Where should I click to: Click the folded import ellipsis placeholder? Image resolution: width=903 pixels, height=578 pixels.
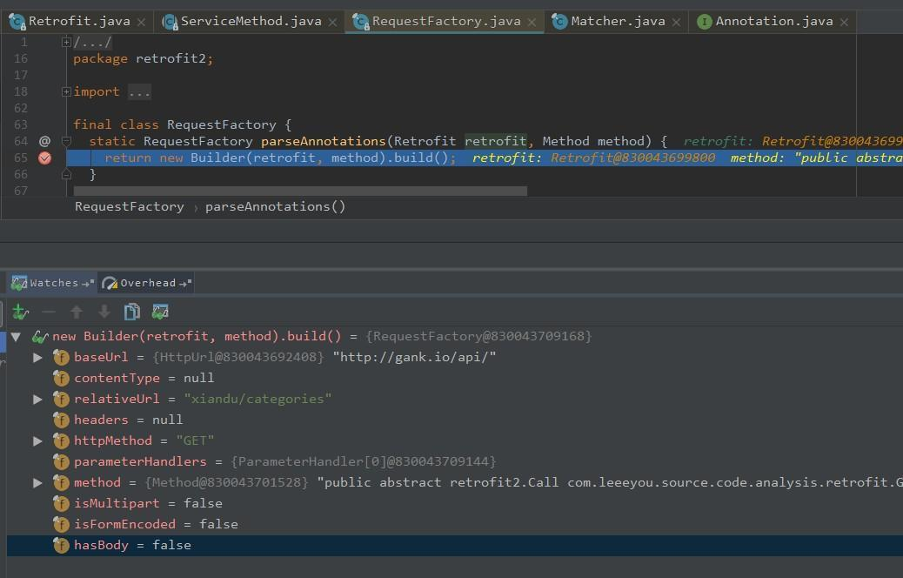139,92
